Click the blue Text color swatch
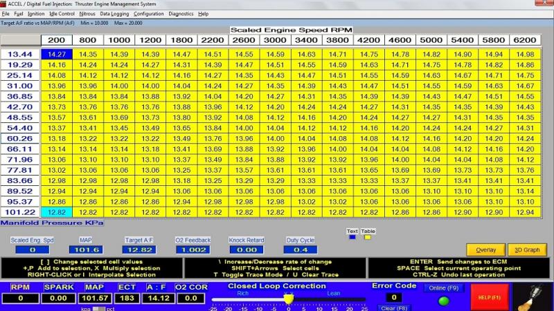This screenshot has height=311, width=554. pyautogui.click(x=352, y=237)
